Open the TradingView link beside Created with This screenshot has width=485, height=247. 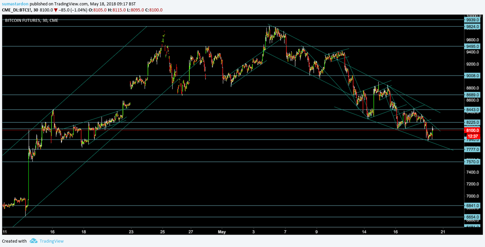(52, 241)
